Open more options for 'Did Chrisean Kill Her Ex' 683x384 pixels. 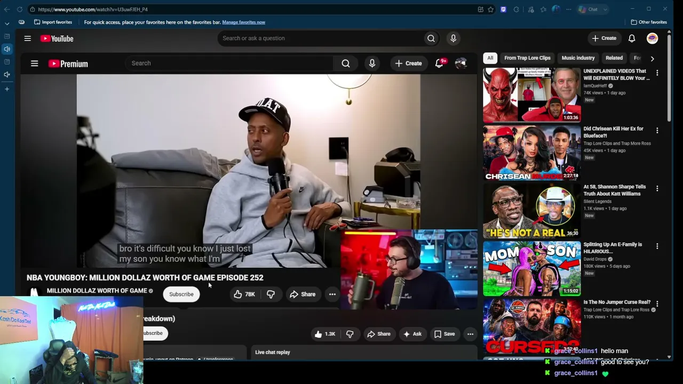pos(657,130)
